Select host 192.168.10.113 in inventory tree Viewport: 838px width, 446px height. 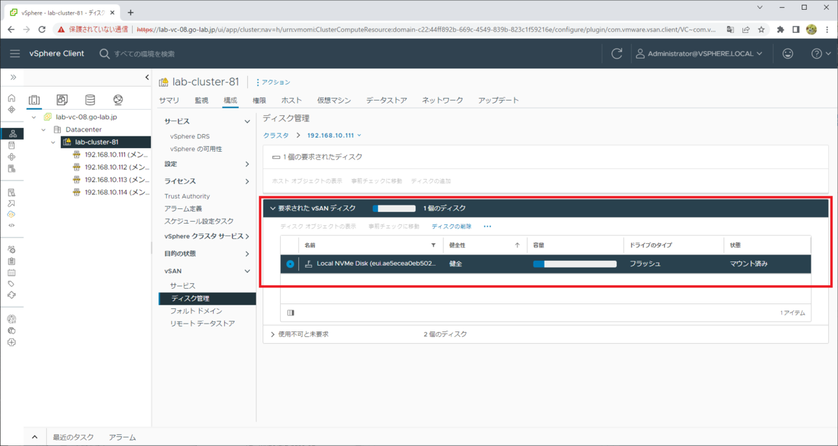(111, 180)
